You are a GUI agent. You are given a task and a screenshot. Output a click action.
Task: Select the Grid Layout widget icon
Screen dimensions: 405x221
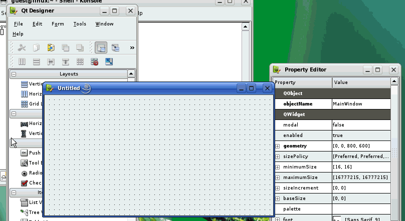[24, 104]
